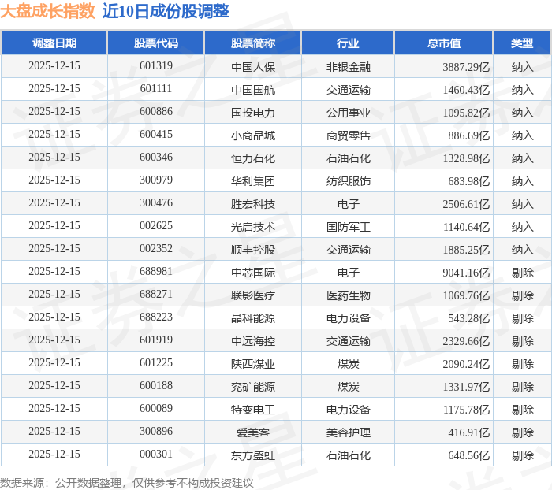Click the 行业 column header
This screenshot has height=490, width=552.
point(348,43)
